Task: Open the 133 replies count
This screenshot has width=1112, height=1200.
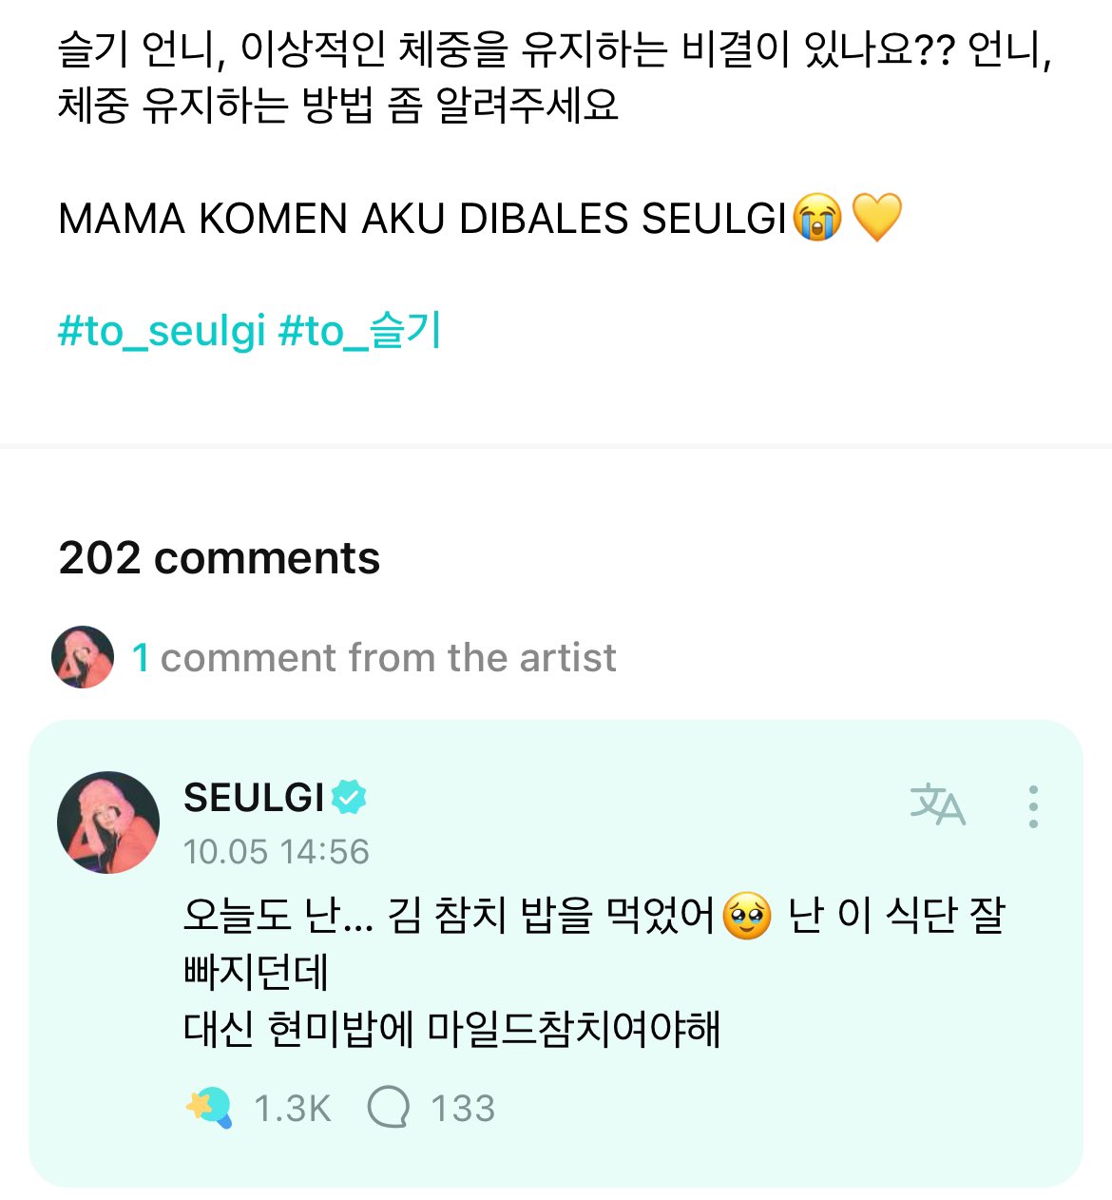Action: [x=463, y=1109]
